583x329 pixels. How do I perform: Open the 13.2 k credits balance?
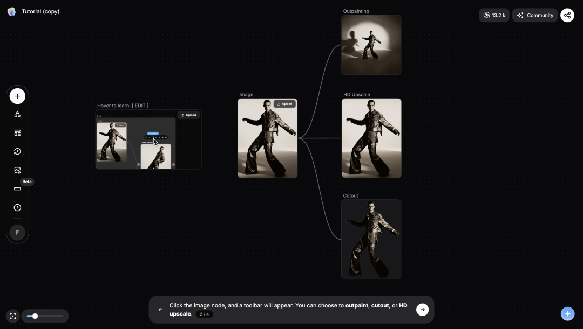[x=494, y=15]
